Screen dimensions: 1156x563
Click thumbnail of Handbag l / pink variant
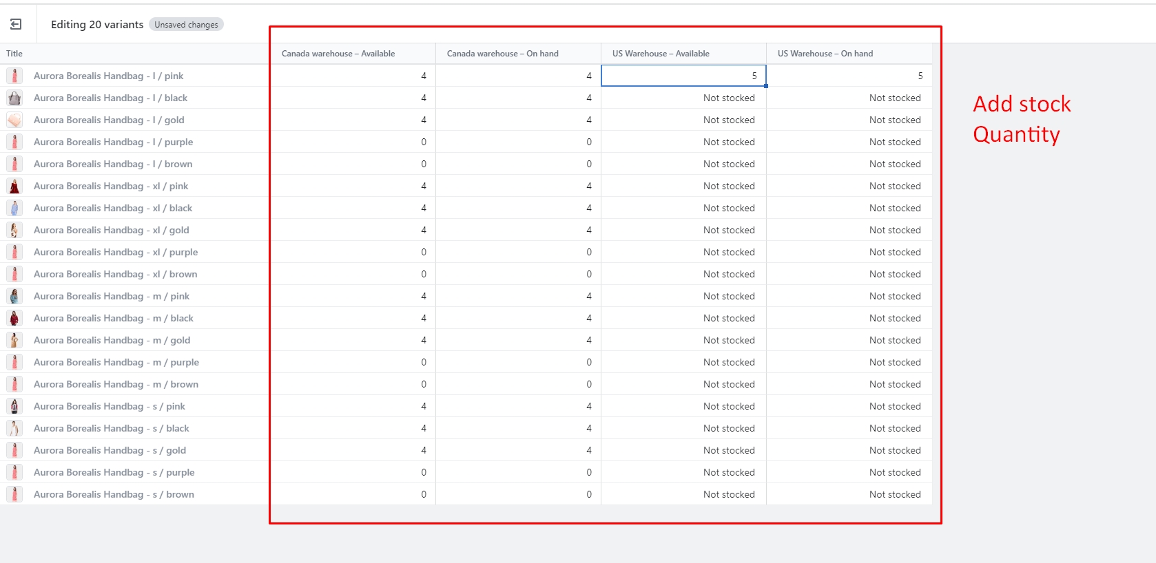pos(14,76)
